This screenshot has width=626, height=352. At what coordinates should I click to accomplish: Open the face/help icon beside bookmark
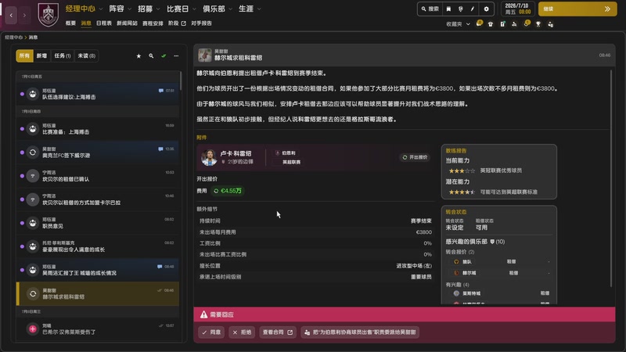click(x=460, y=9)
